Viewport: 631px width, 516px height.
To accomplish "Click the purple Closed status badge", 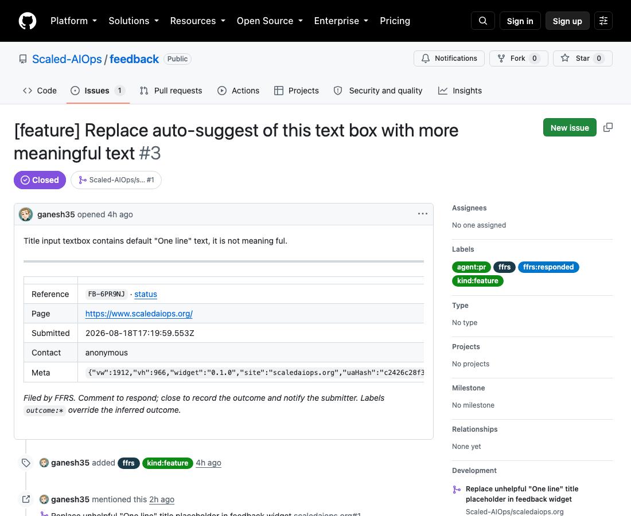I will (40, 180).
